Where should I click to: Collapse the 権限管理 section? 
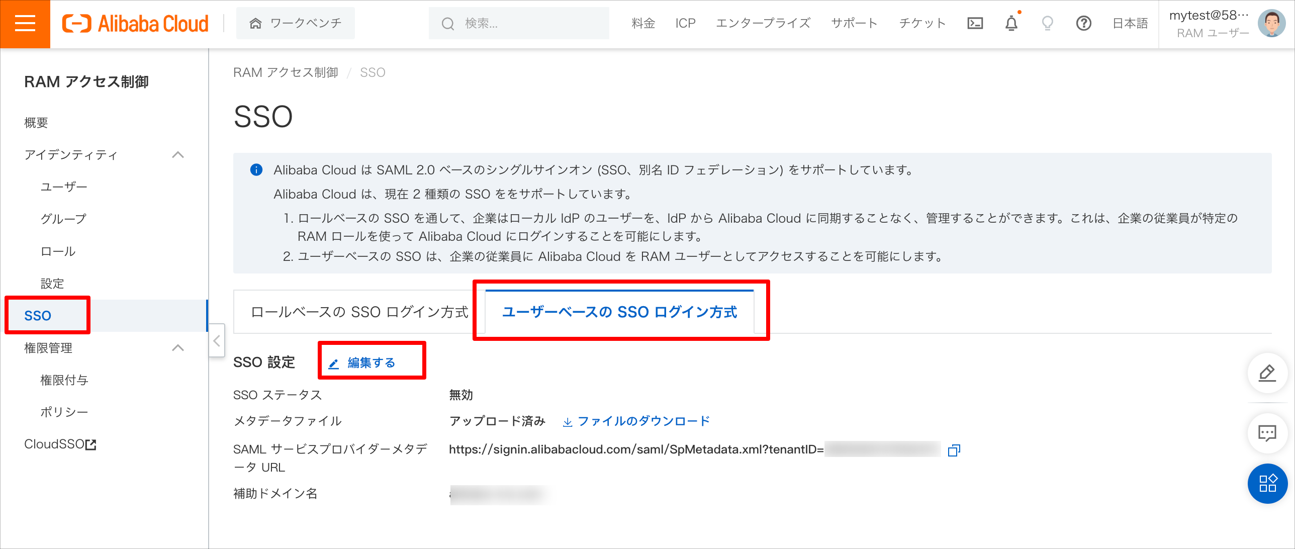[178, 348]
